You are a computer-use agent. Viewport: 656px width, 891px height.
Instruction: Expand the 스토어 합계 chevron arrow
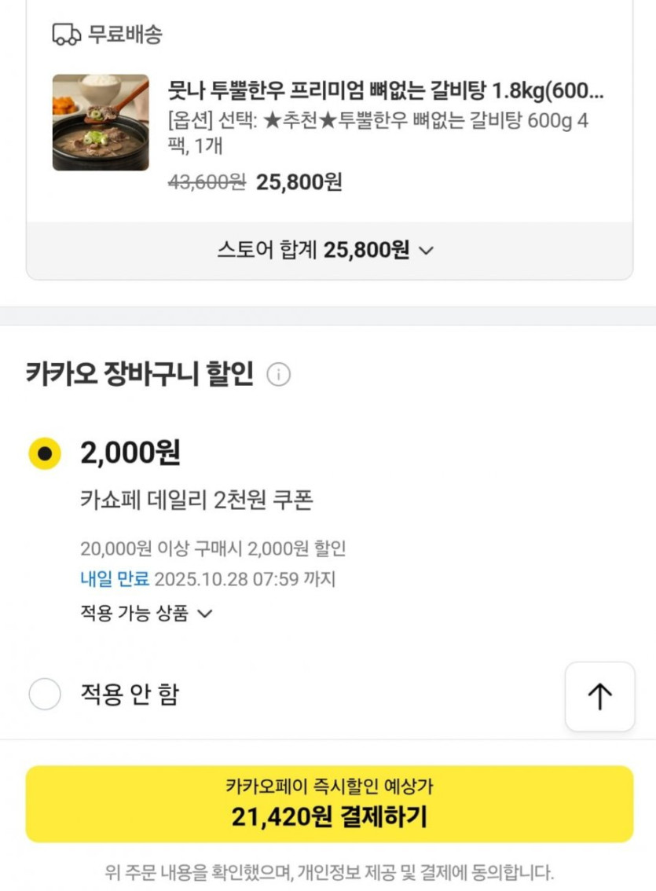point(427,251)
